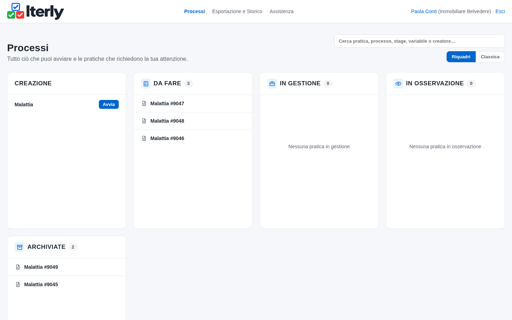Image resolution: width=512 pixels, height=320 pixels.
Task: Switch to Classica view
Action: pyautogui.click(x=490, y=57)
